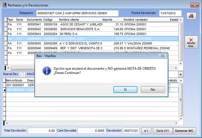202x138 pixels.
Task: Click Serie column header
Action: (19, 20)
